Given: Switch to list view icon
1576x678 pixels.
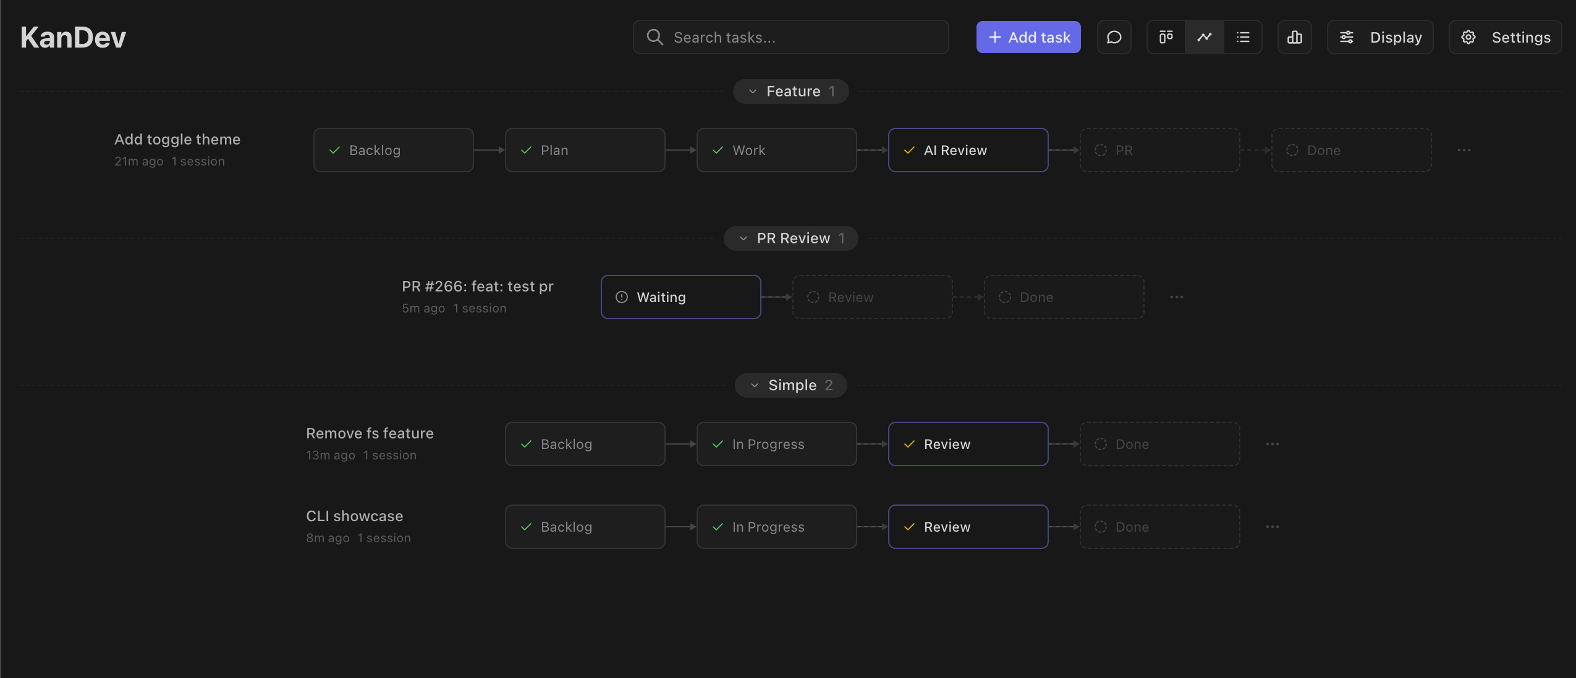Looking at the screenshot, I should point(1243,37).
